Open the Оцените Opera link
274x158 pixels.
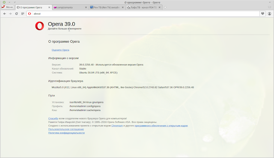60,50
